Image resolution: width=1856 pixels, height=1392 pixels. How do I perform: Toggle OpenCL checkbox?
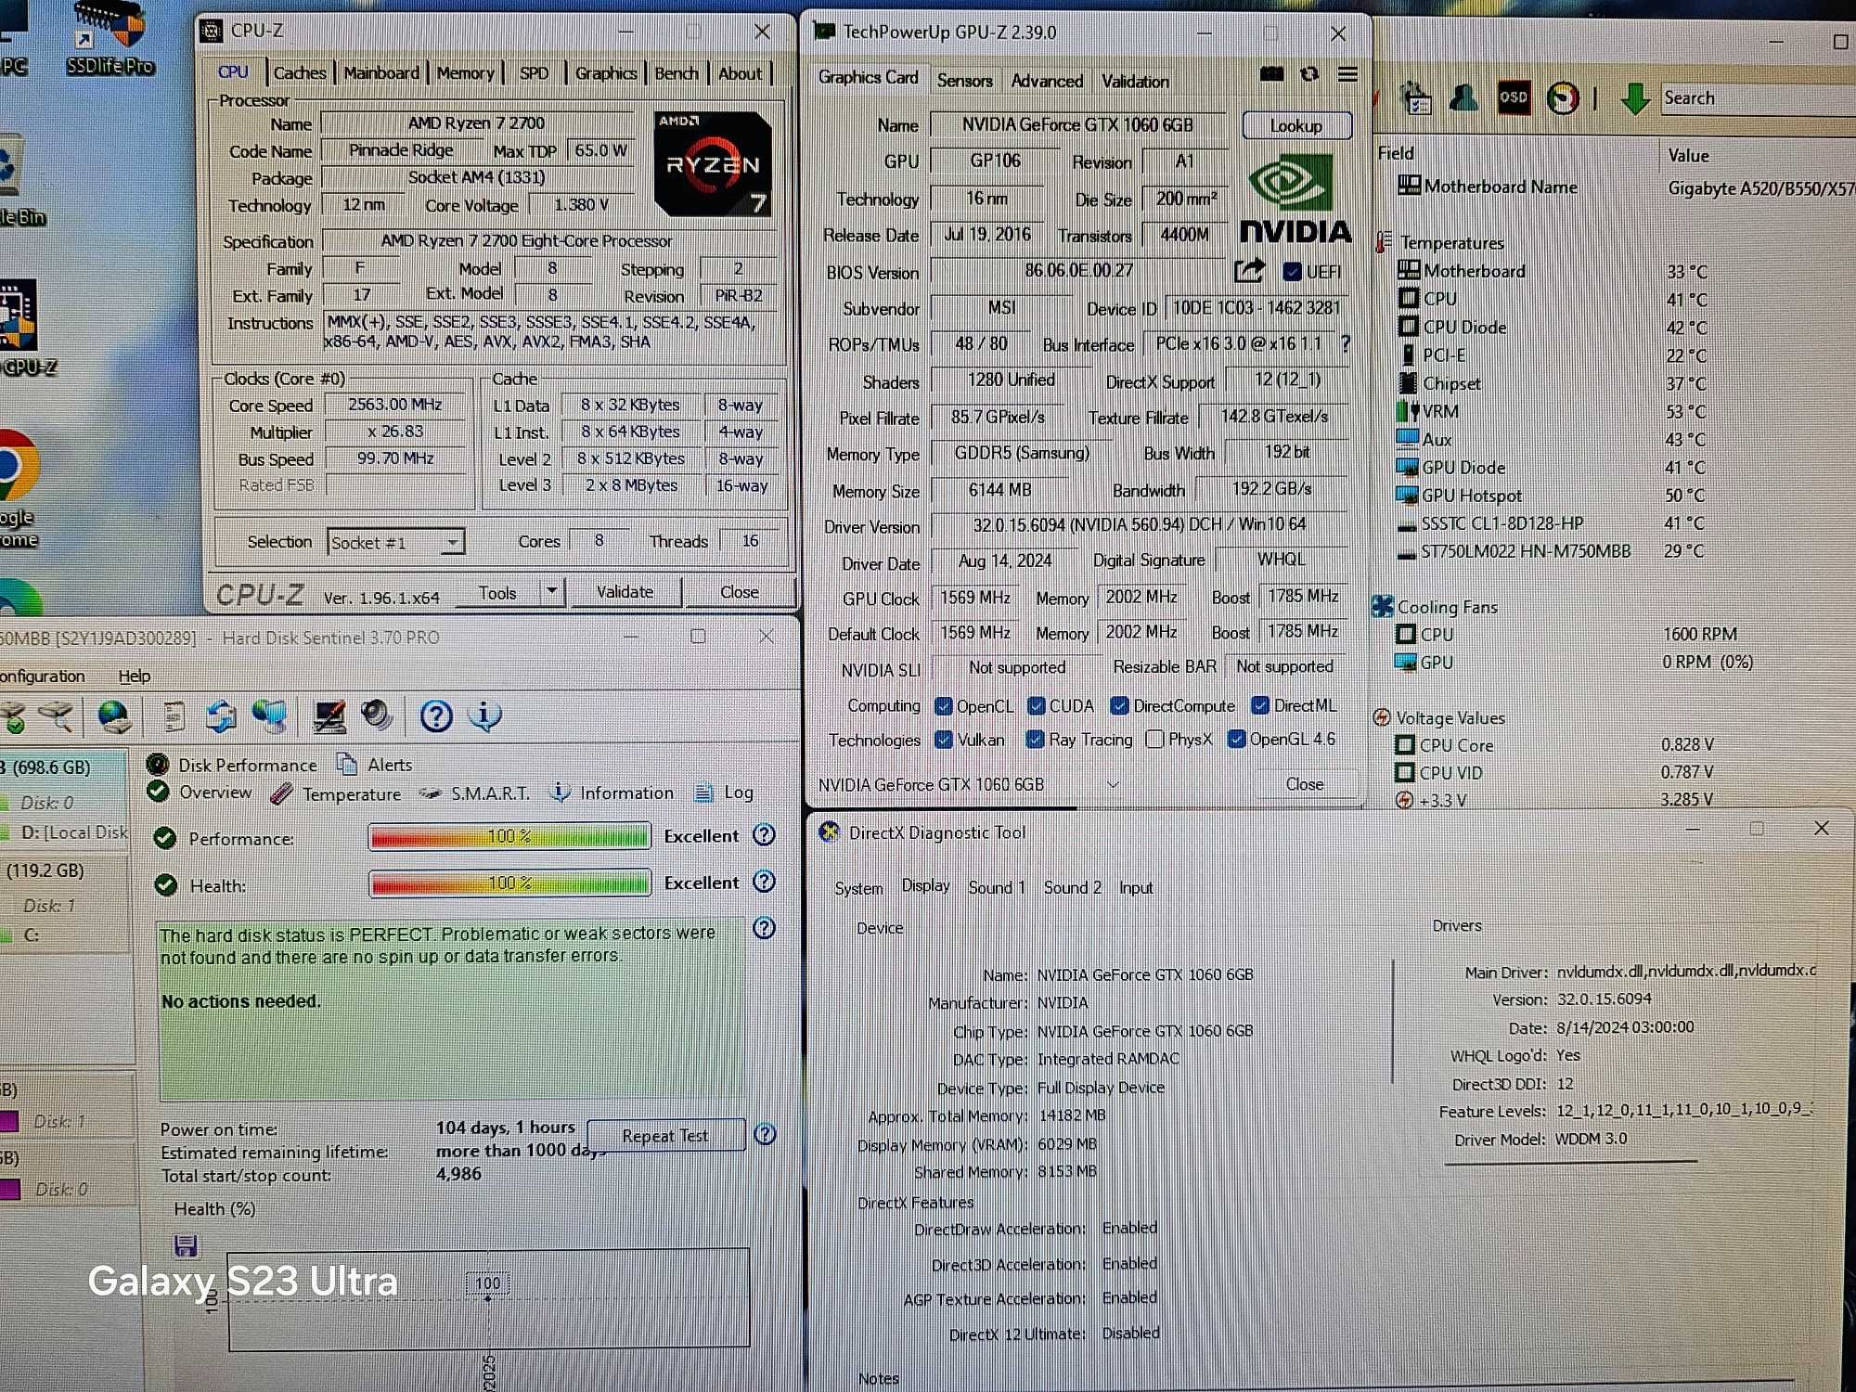[x=944, y=706]
